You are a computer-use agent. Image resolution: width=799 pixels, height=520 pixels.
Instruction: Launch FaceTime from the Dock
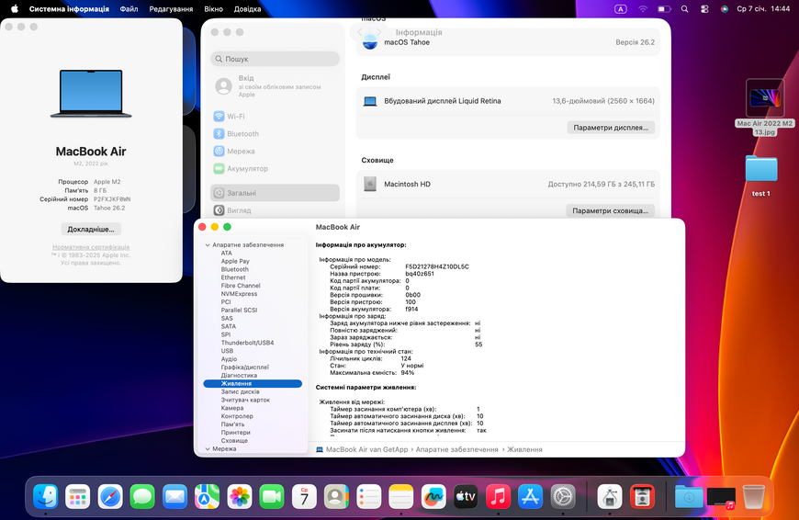pyautogui.click(x=272, y=496)
